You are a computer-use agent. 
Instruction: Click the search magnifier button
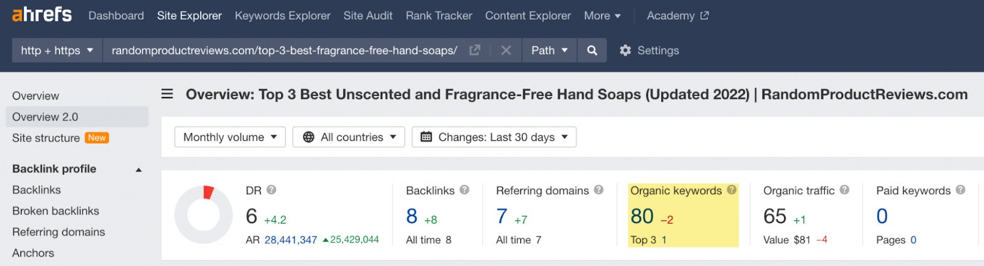click(592, 50)
